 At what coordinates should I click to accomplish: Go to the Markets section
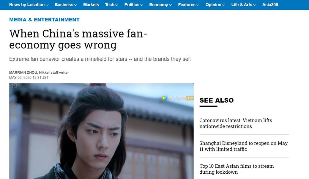pos(91,5)
